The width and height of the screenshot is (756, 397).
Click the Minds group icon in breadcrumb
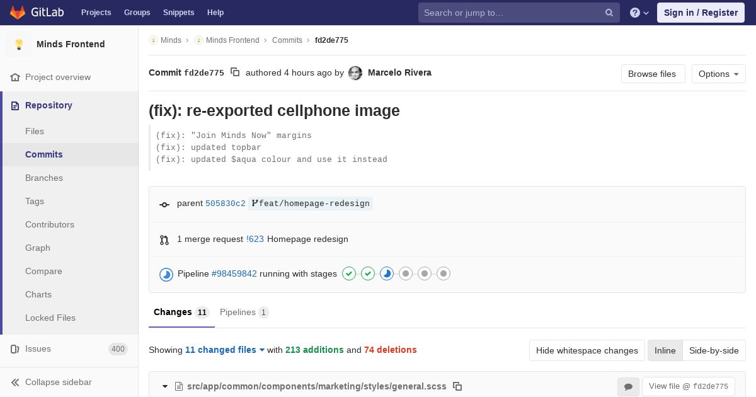[x=153, y=40]
